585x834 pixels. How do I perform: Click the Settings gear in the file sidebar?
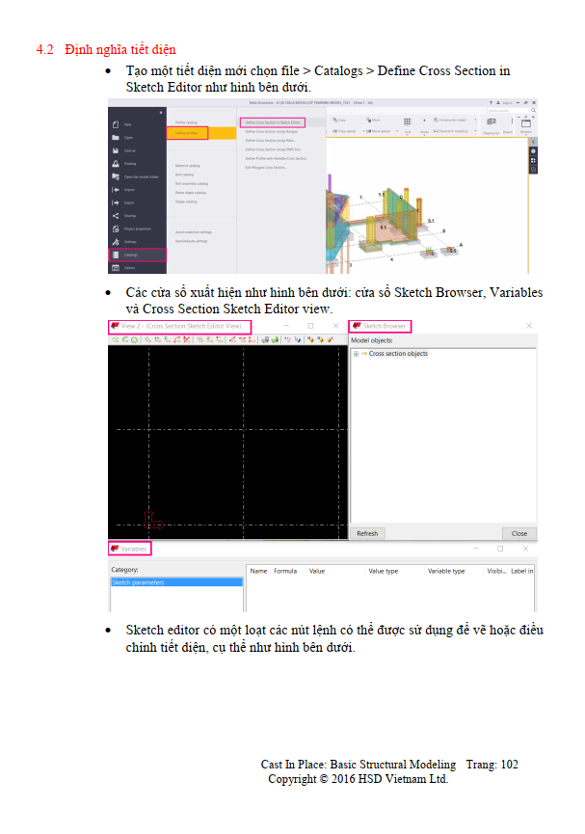coord(116,241)
